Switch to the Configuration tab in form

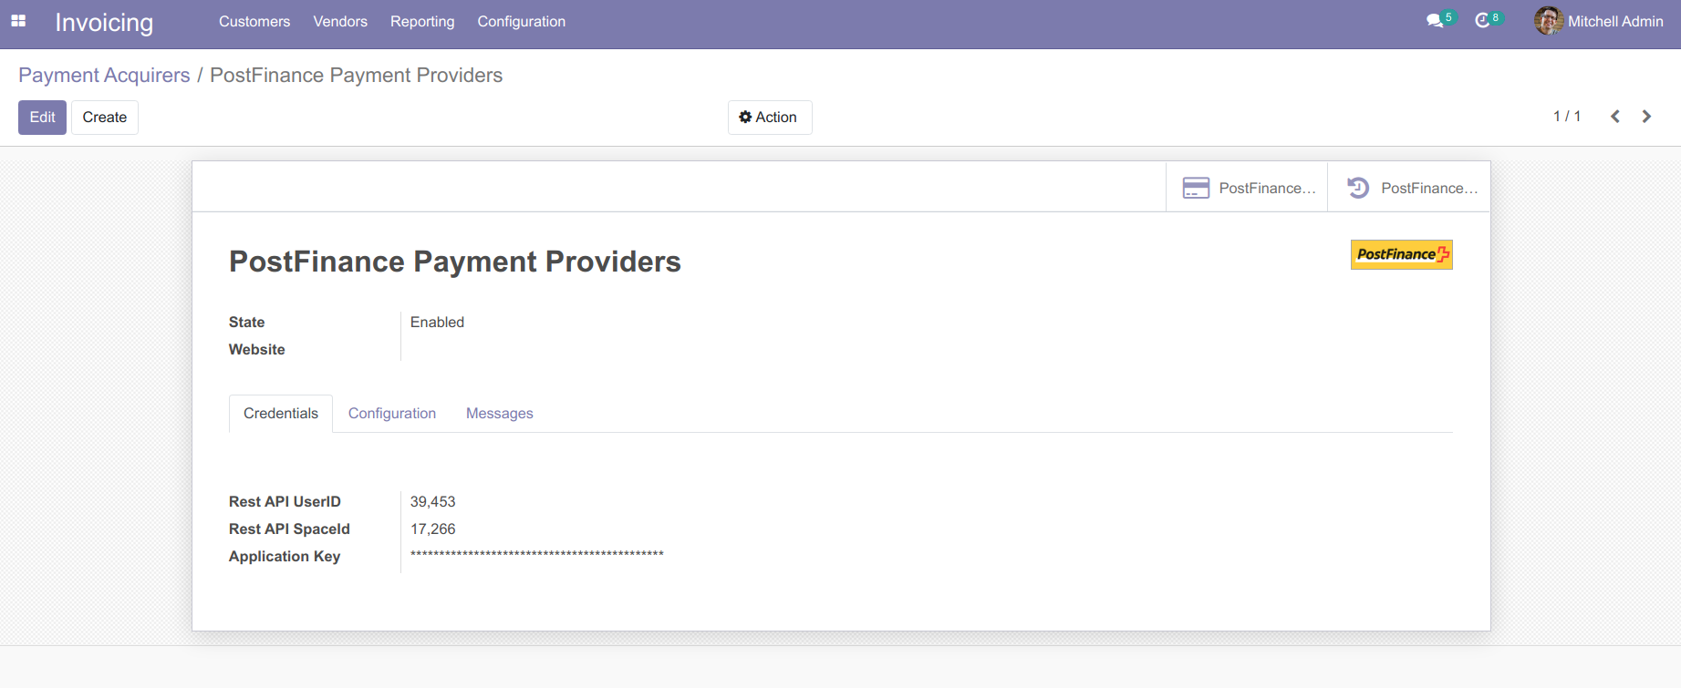point(392,414)
